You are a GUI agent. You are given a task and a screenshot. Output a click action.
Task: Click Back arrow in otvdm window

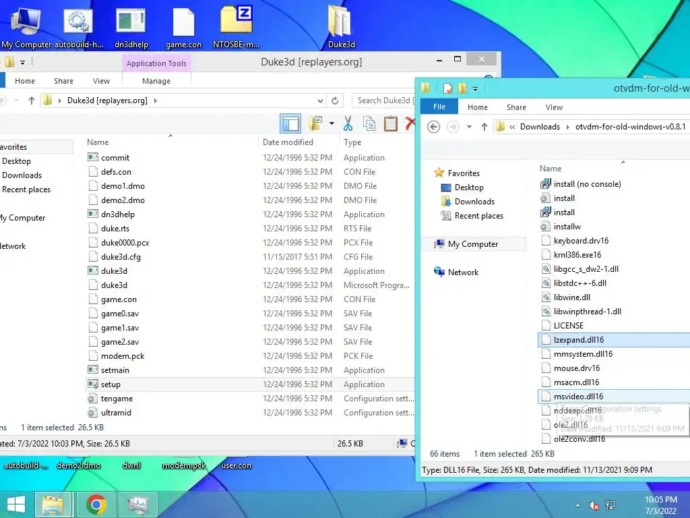coord(433,127)
